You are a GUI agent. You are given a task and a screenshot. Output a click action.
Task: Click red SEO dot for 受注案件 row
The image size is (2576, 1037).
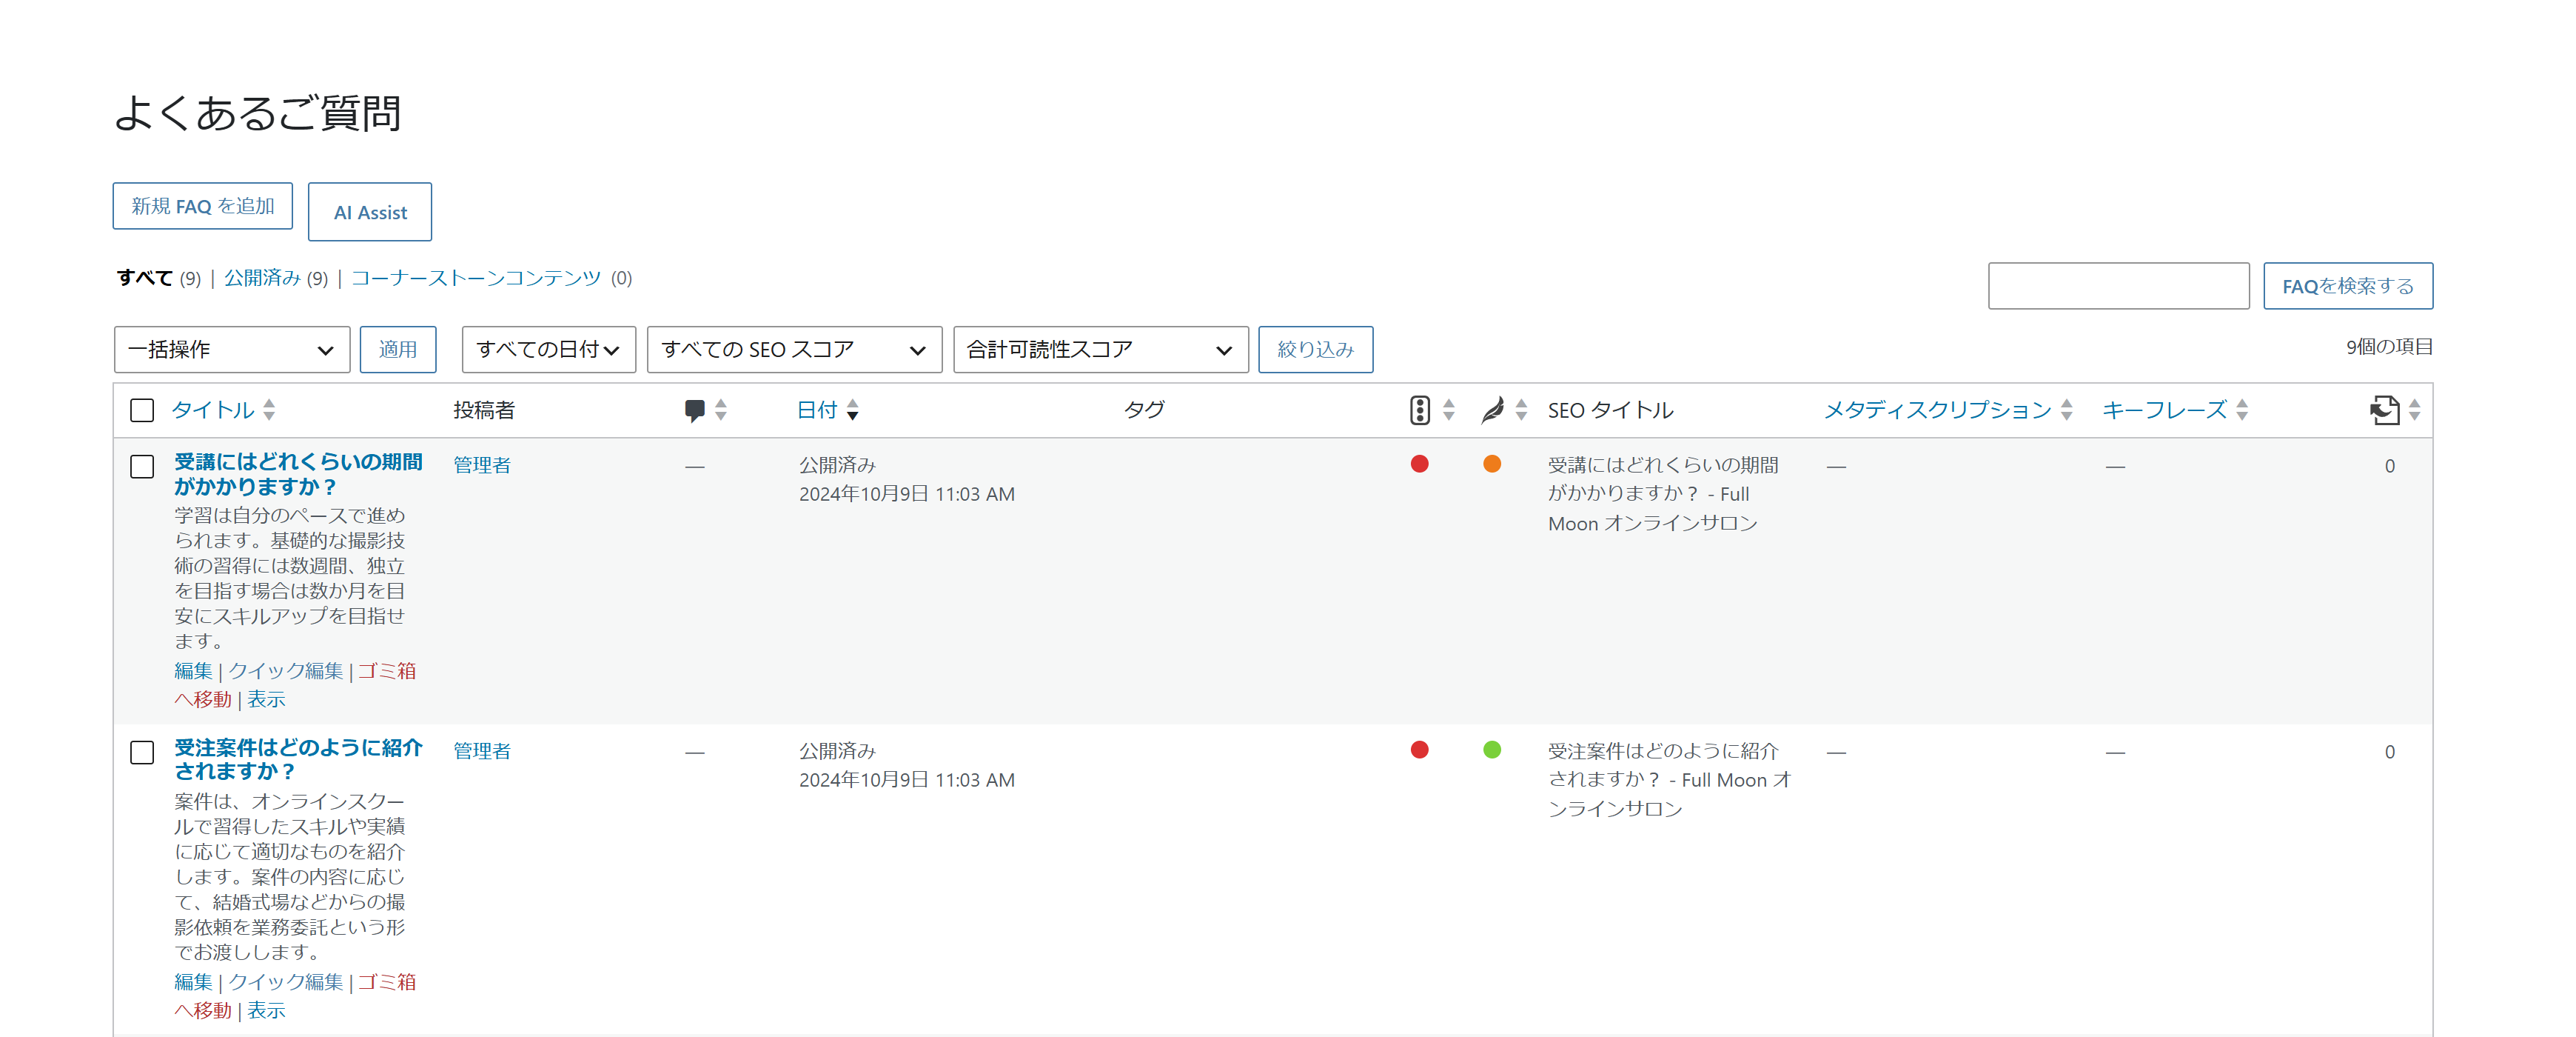coord(1420,750)
